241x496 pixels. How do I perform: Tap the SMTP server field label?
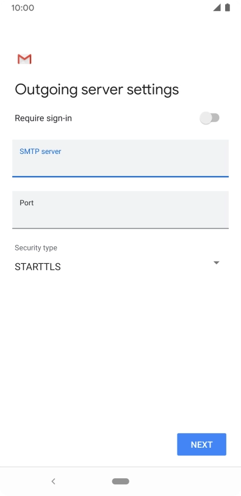[x=40, y=151]
